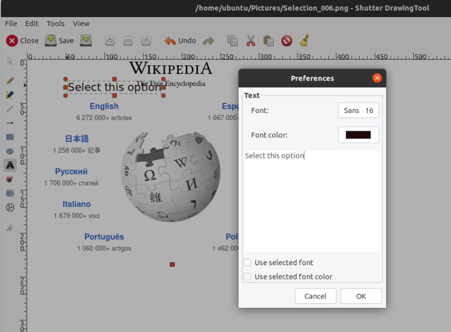
Task: Open the Tools menu
Action: tap(55, 23)
